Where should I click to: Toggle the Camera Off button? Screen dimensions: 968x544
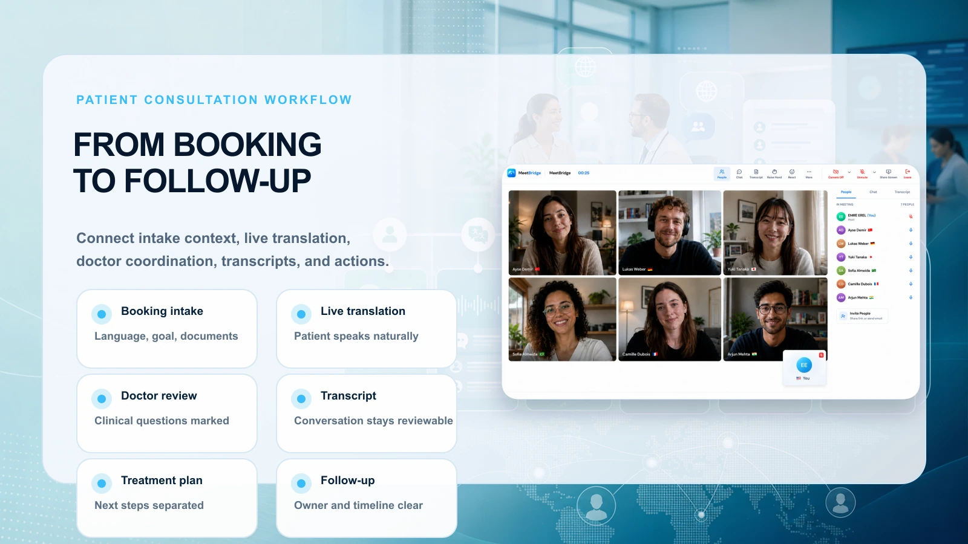(x=836, y=173)
